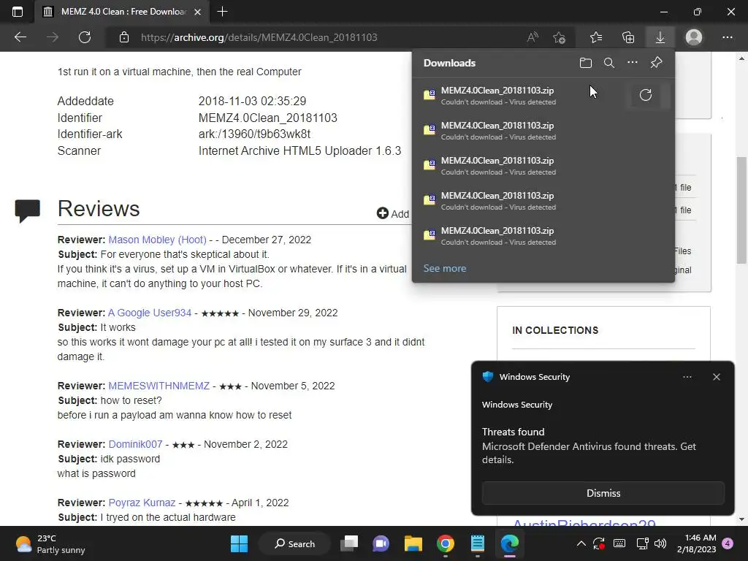
Task: Toggle the Downloads toolbar icon
Action: 660,37
